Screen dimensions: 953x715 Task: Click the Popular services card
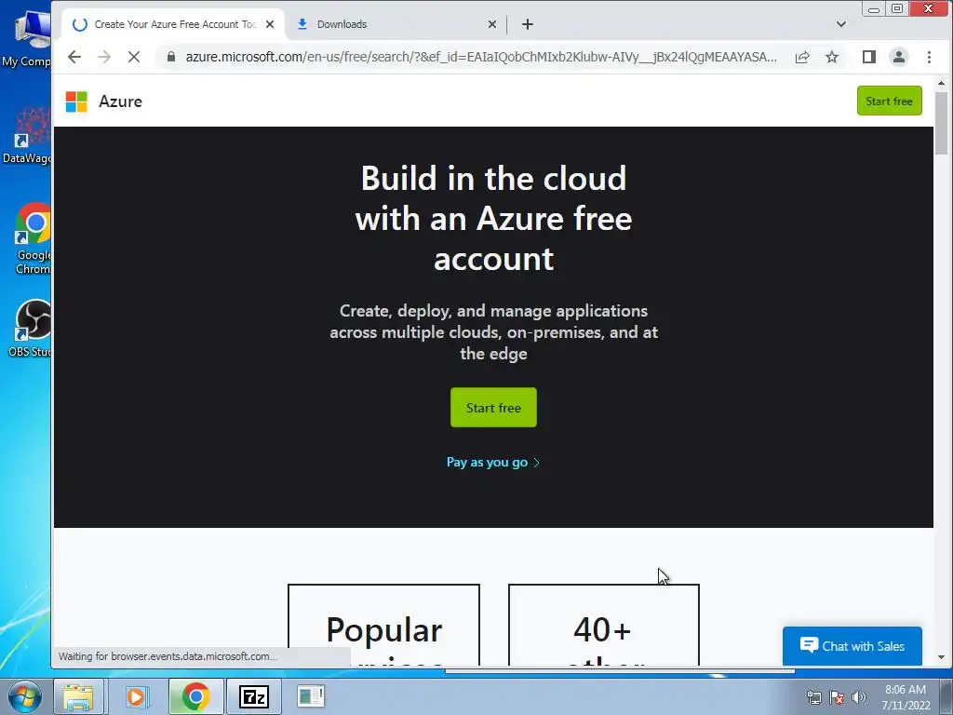(383, 625)
